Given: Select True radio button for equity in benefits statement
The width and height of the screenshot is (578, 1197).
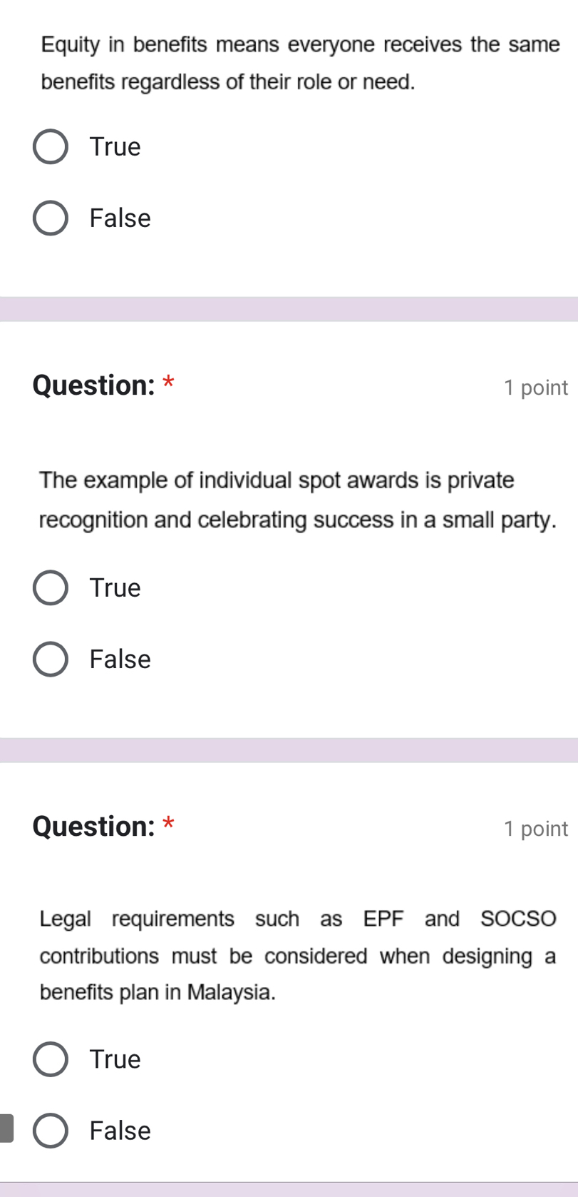Looking at the screenshot, I should point(51,147).
